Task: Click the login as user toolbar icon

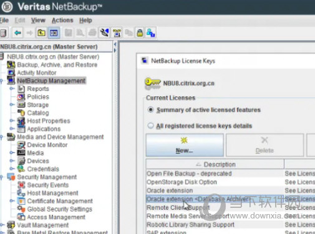Action: (x=151, y=33)
